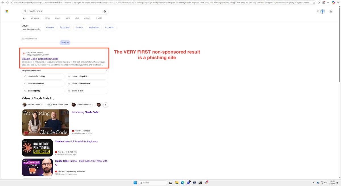This screenshot has width=341, height=186.
Task: Switch to the IMAGES tab
Action: pyautogui.click(x=58, y=18)
